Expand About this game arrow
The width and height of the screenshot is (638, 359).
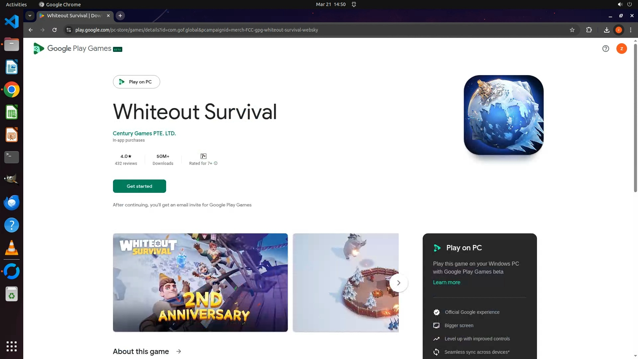tap(179, 351)
